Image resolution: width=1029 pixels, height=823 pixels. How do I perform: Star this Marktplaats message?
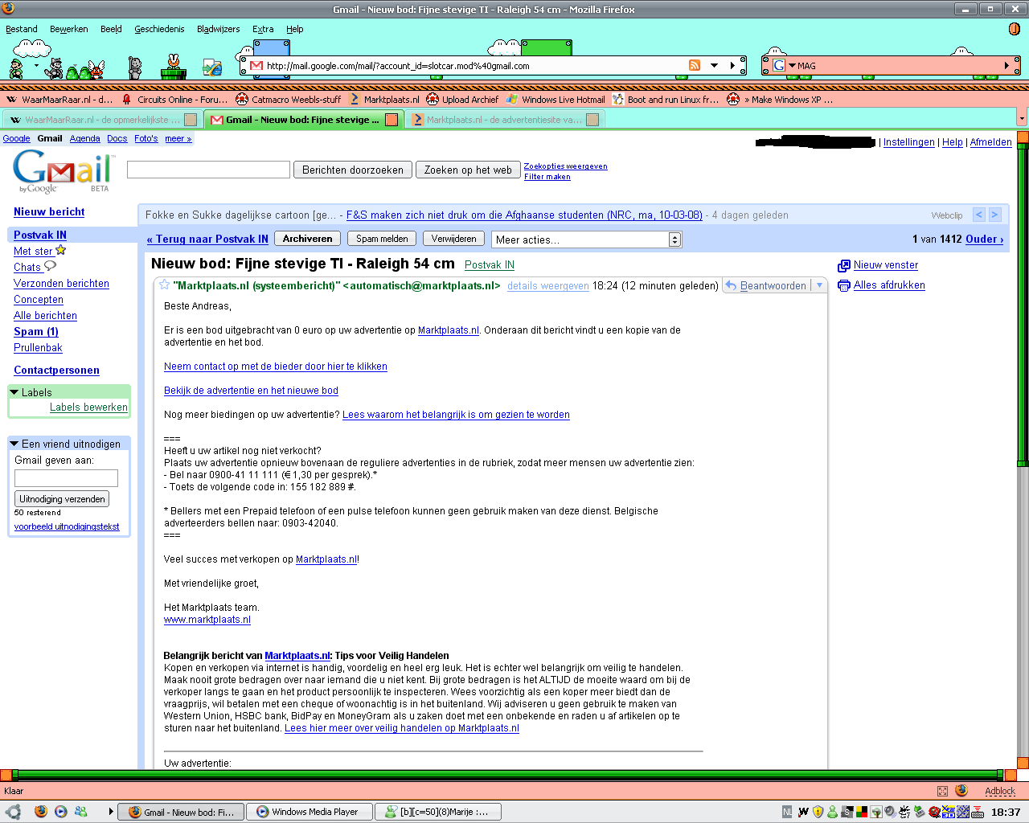tap(164, 285)
